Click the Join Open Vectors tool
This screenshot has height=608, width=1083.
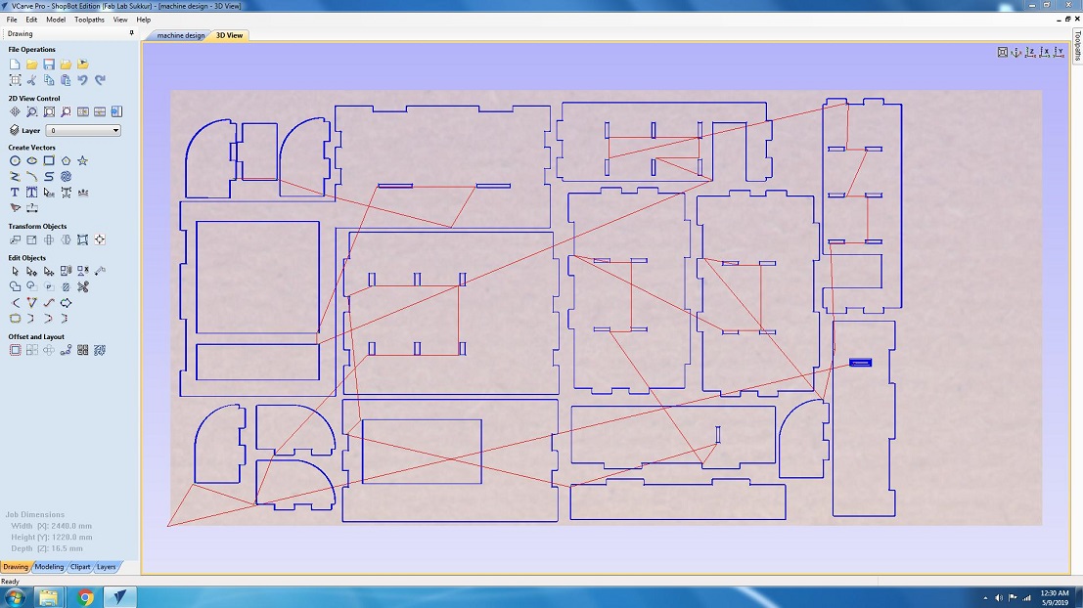click(15, 319)
